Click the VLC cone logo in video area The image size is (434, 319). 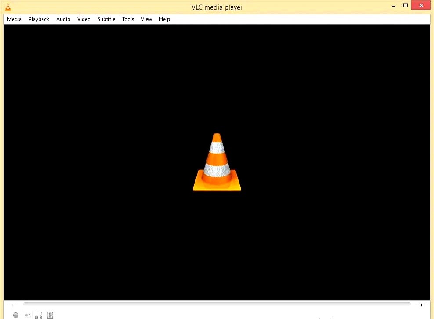pyautogui.click(x=217, y=162)
